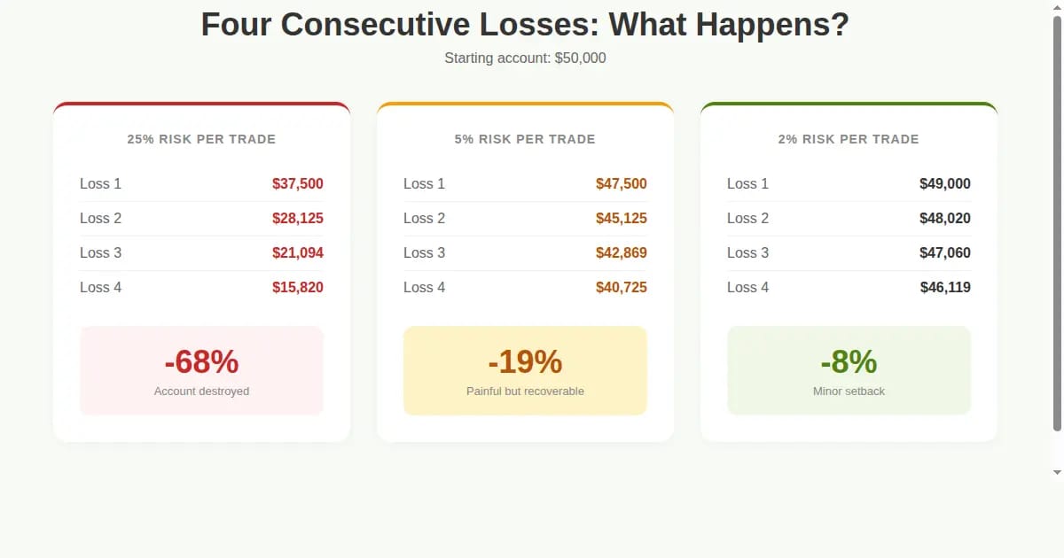Click the $40,725 loss value
This screenshot has width=1064, height=558.
621,288
